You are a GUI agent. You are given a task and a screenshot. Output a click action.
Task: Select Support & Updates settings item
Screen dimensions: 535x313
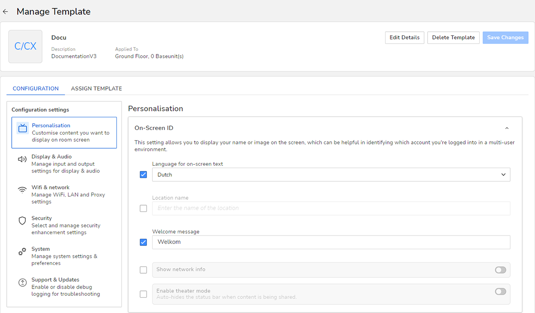[64, 287]
